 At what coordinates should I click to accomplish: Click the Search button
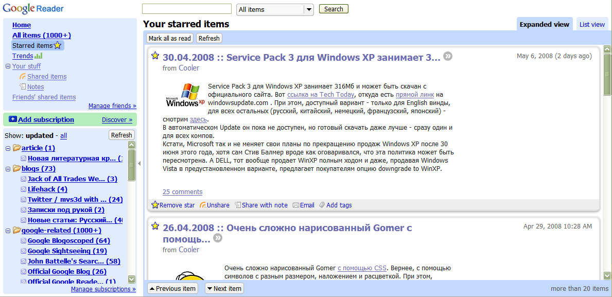[334, 9]
